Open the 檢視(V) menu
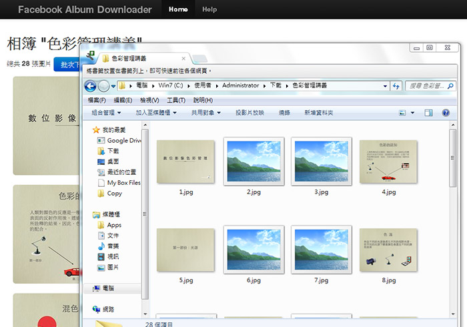The image size is (467, 327). point(149,100)
